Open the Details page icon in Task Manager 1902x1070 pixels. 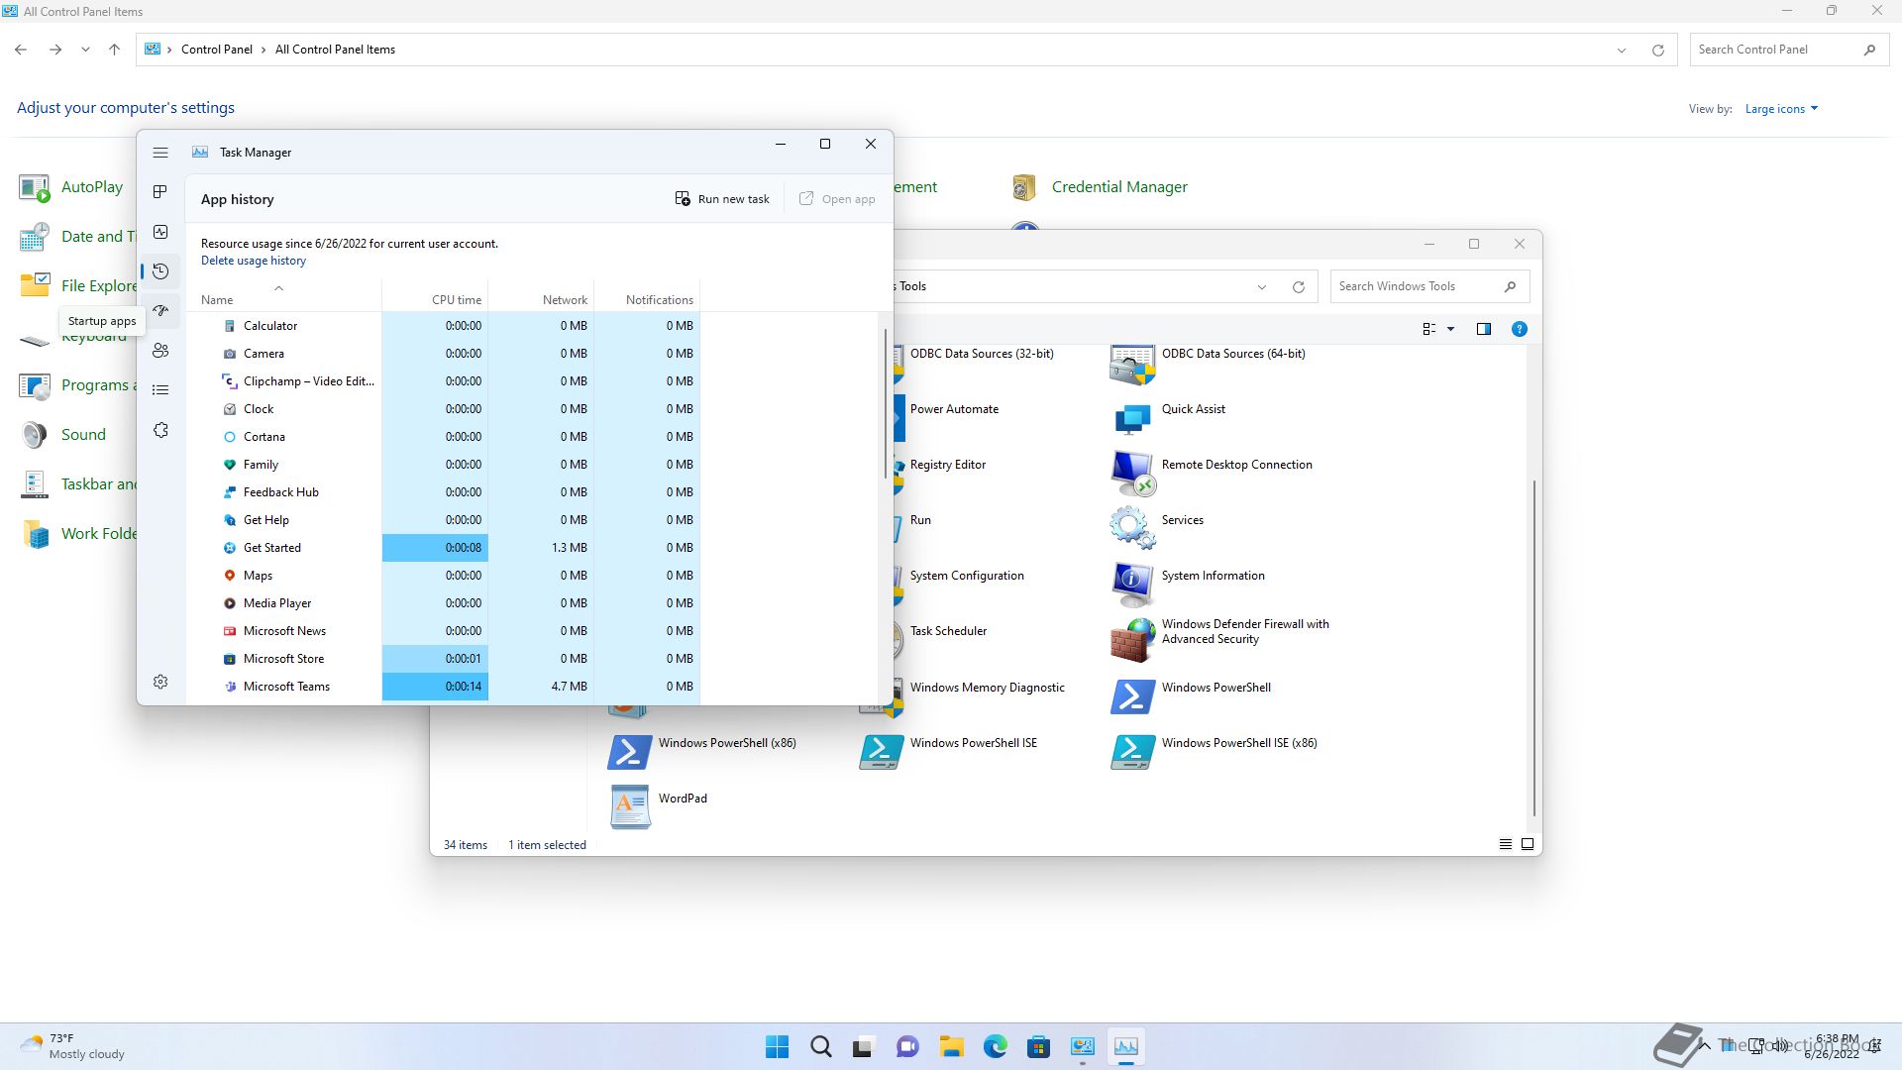[x=160, y=390]
